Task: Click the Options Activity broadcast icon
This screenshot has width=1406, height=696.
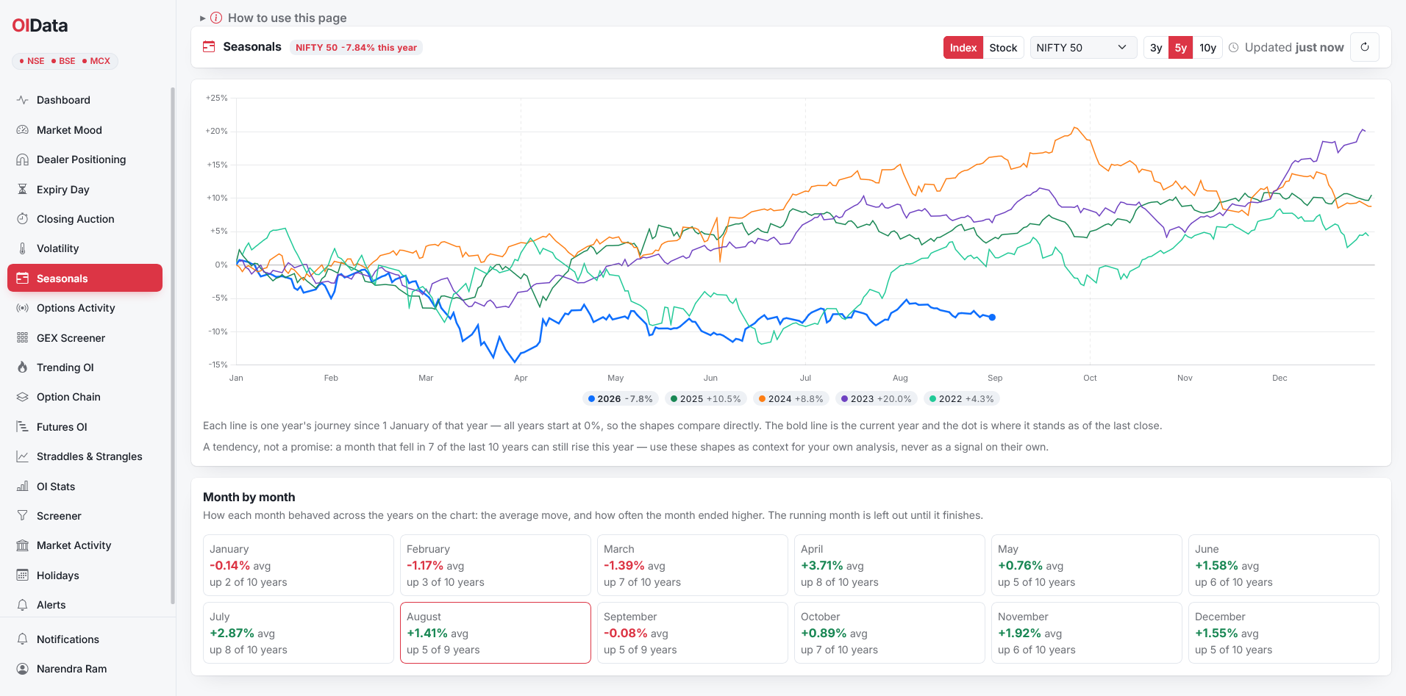Action: pos(23,308)
